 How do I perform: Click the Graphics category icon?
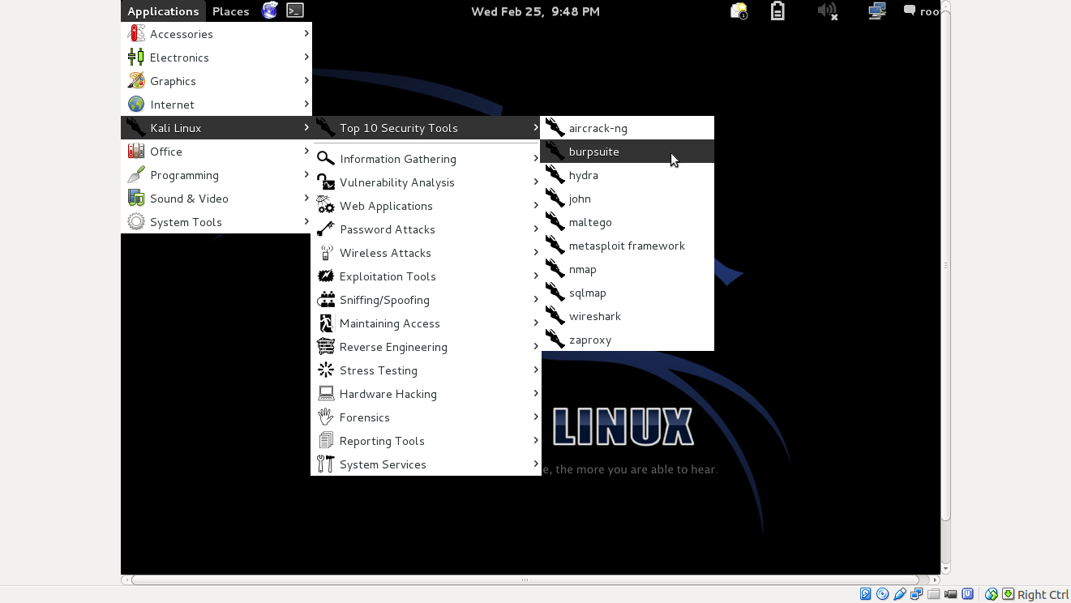[x=136, y=81]
